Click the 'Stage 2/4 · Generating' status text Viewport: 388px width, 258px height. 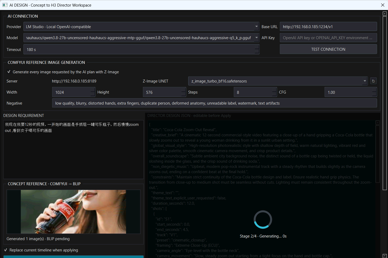(x=263, y=236)
